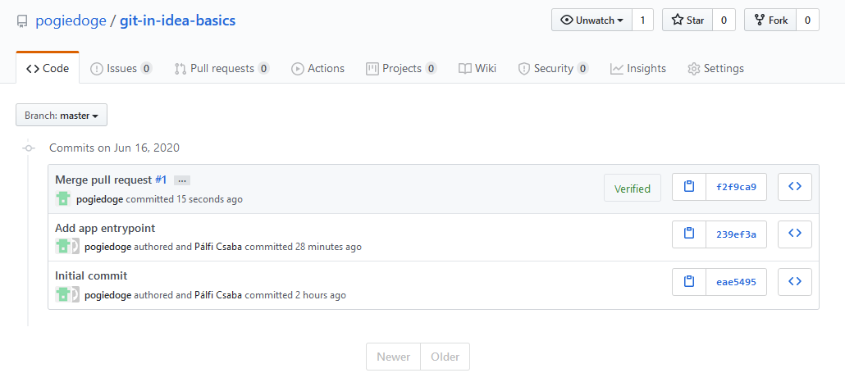845x382 pixels.
Task: Browse repository at commit eae5495
Action: coord(795,281)
